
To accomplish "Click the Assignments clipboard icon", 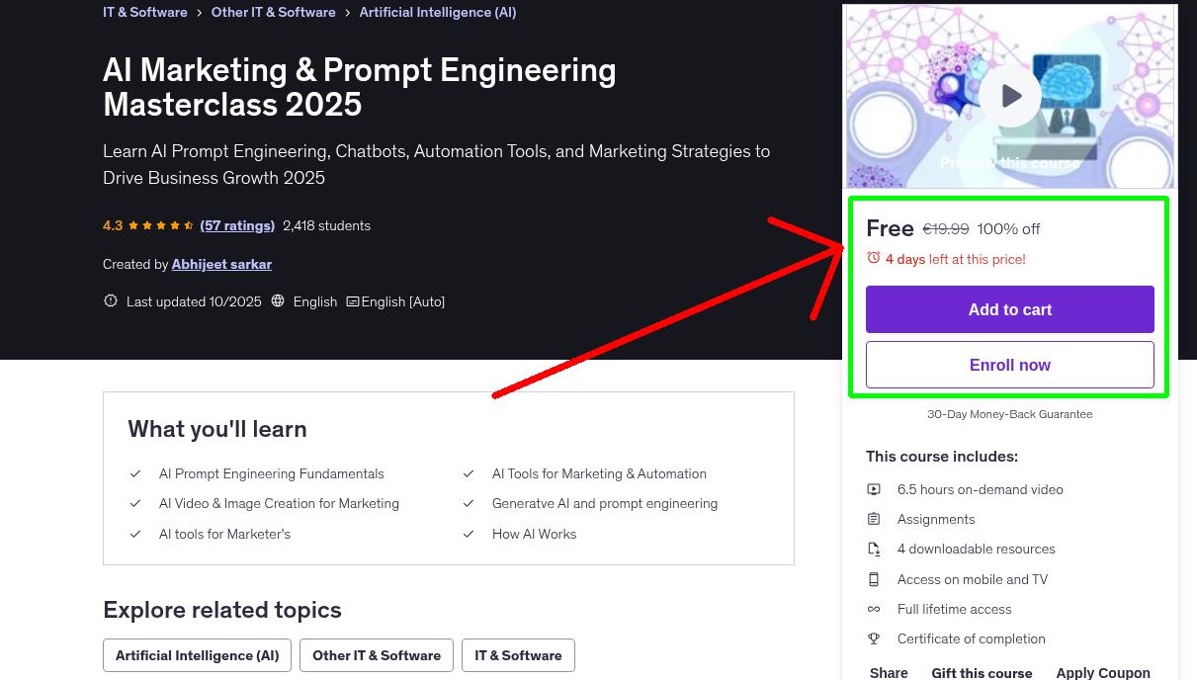I will tap(874, 519).
